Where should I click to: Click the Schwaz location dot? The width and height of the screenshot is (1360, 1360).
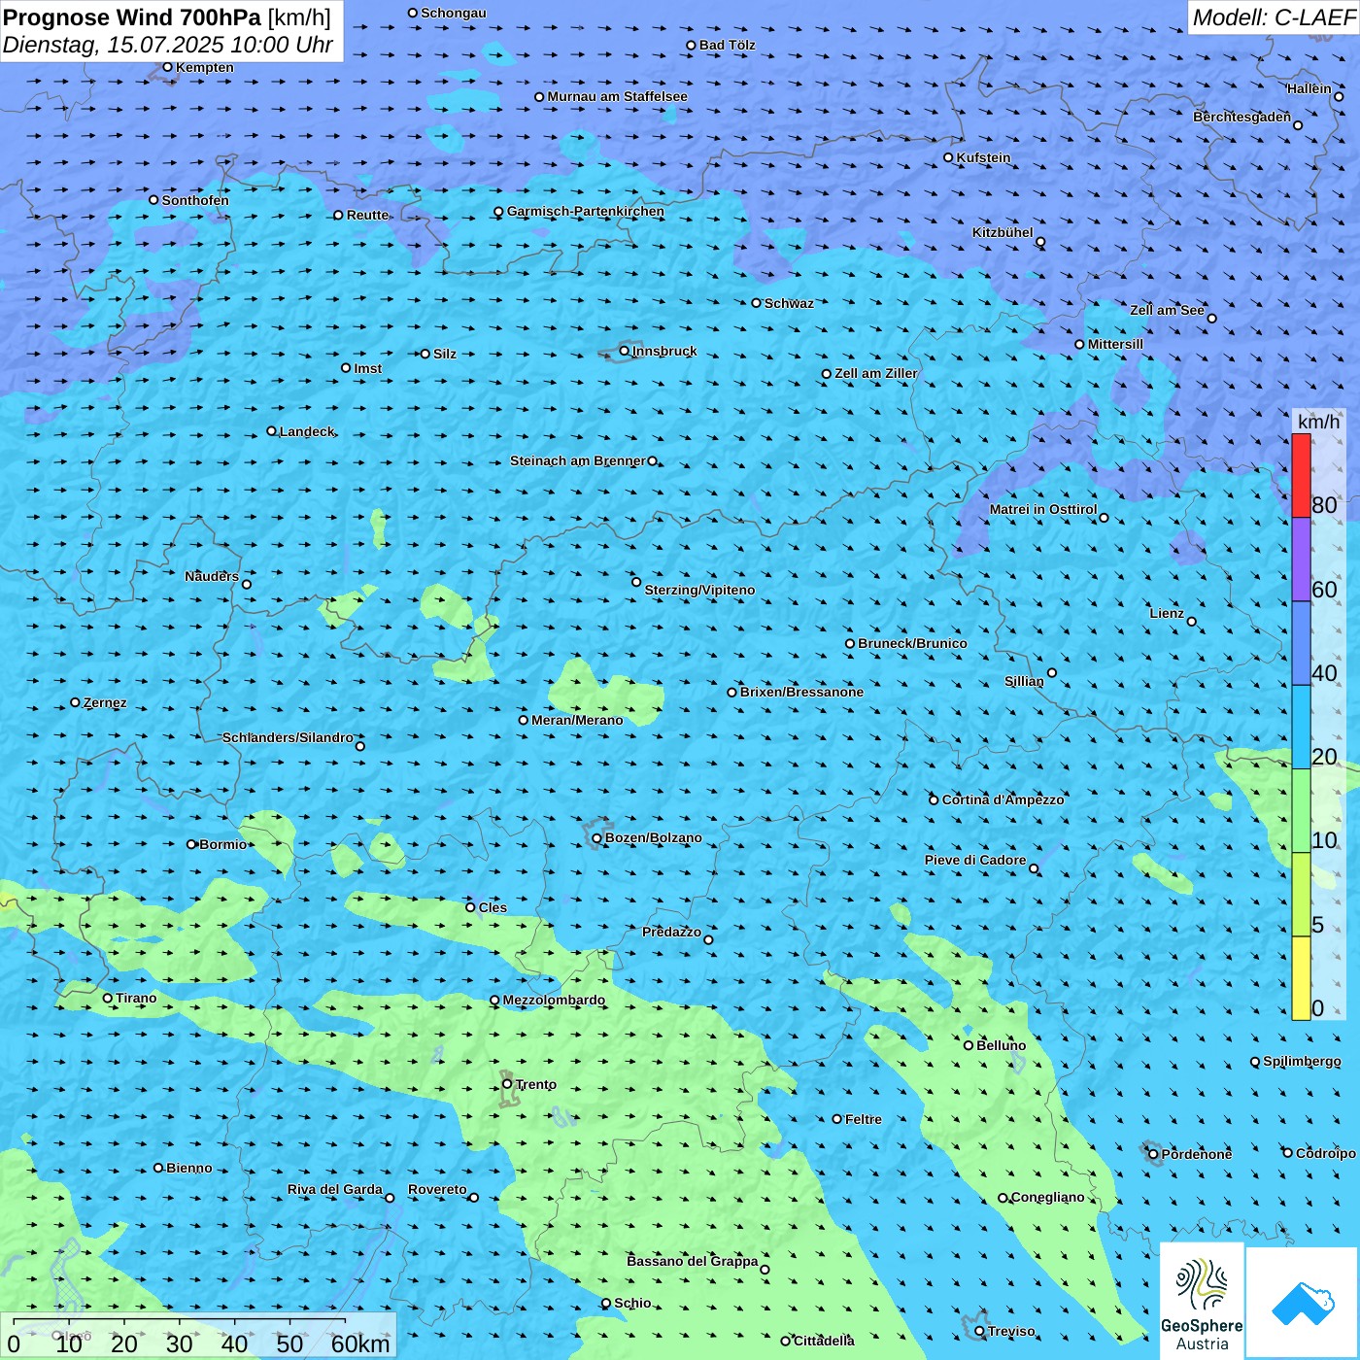tap(757, 303)
